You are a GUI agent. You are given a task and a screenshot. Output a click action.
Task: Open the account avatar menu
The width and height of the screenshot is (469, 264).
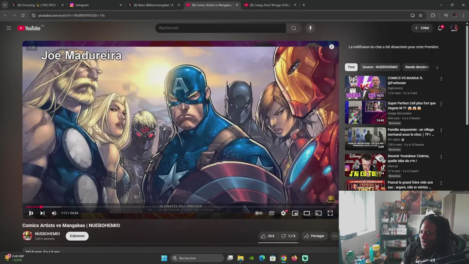coord(454,28)
